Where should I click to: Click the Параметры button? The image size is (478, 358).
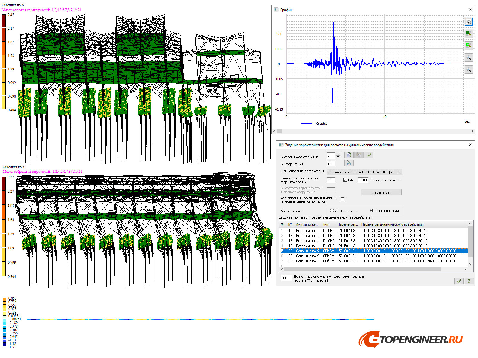381,192
